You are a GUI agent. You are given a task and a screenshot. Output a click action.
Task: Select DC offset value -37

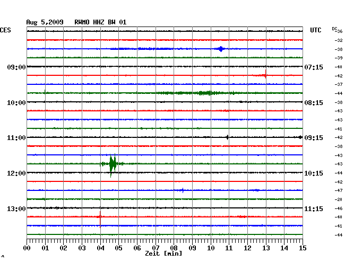[339, 84]
